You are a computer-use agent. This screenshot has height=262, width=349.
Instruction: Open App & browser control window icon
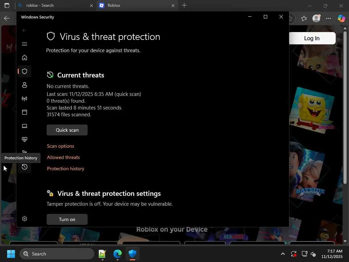(25, 112)
